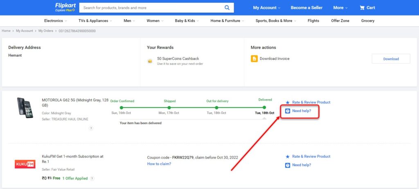419x189 pixels.
Task: Click delivery name Hemant
Action: coord(15,55)
